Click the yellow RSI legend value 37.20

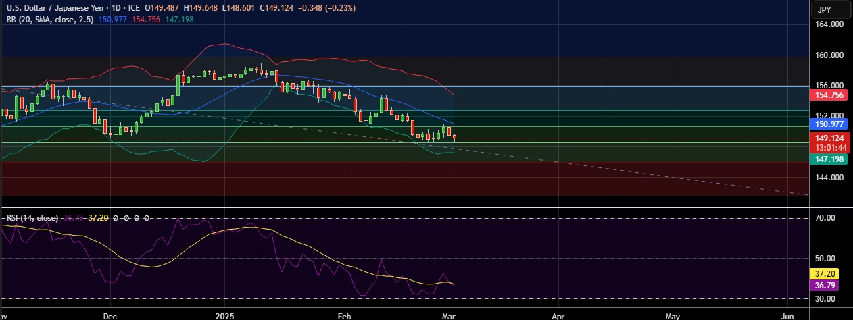99,218
